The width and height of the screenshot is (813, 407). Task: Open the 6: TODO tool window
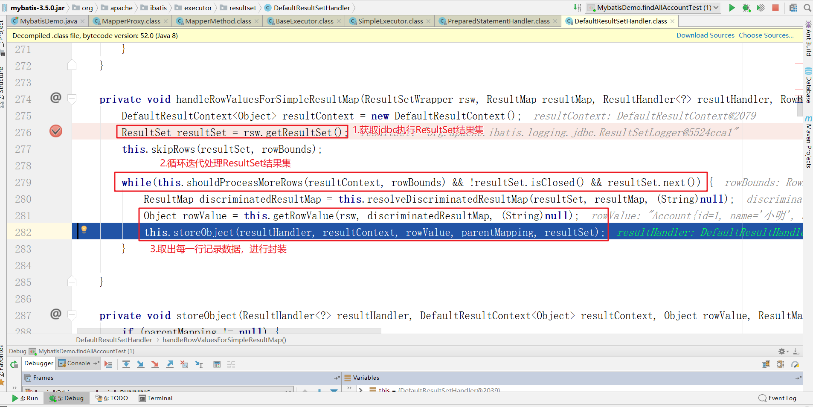(112, 398)
